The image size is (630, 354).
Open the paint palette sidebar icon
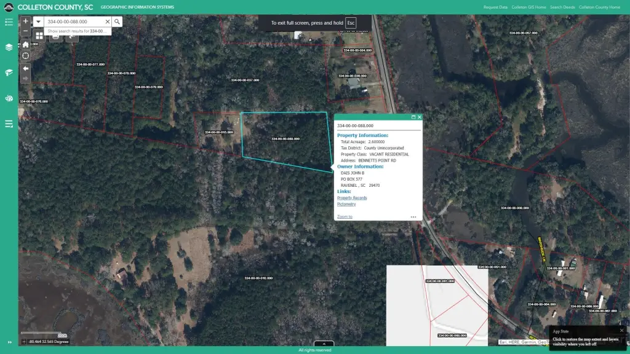click(x=9, y=98)
